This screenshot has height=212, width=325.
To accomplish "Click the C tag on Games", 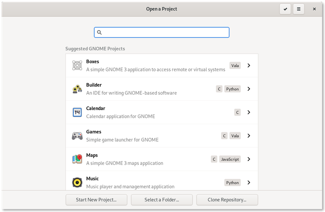I will [x=224, y=136].
